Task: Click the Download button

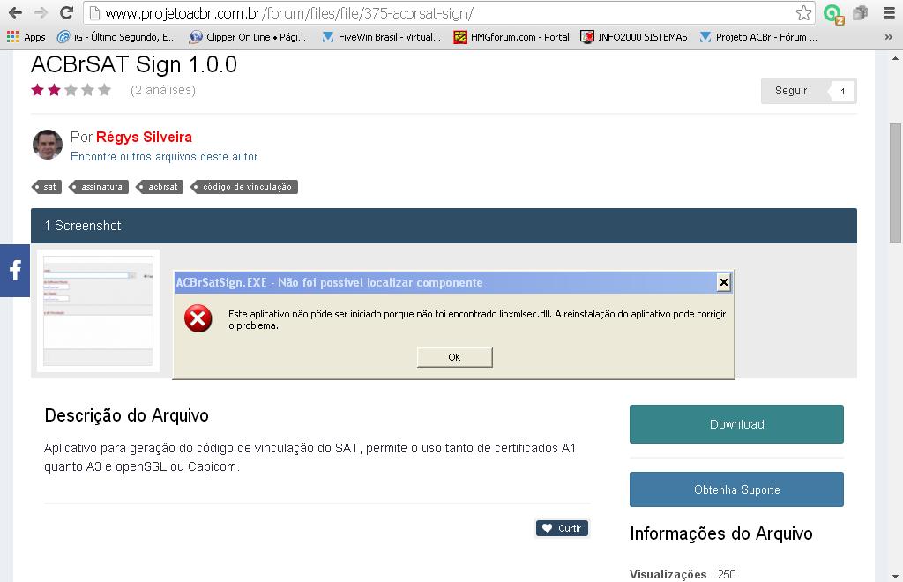Action: pyautogui.click(x=736, y=424)
